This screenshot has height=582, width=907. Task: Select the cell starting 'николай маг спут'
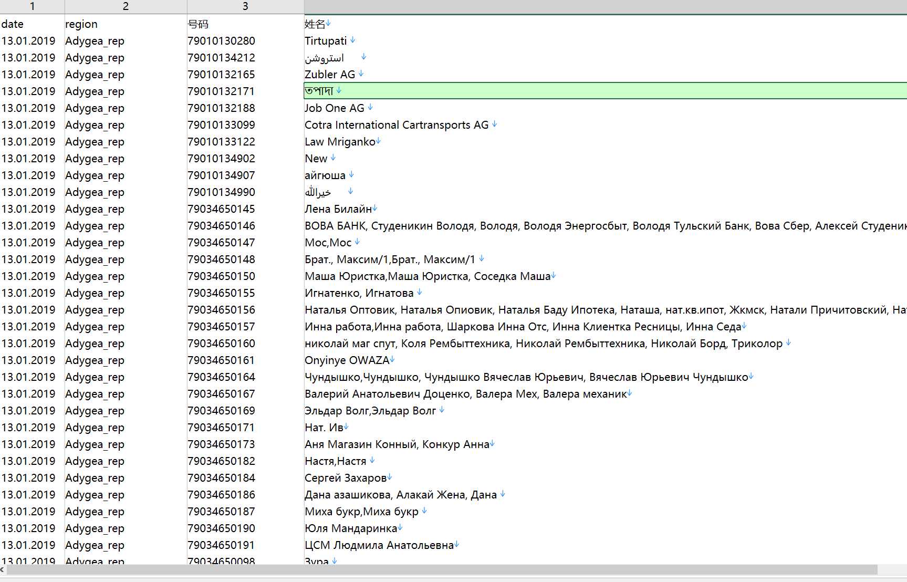(606, 344)
